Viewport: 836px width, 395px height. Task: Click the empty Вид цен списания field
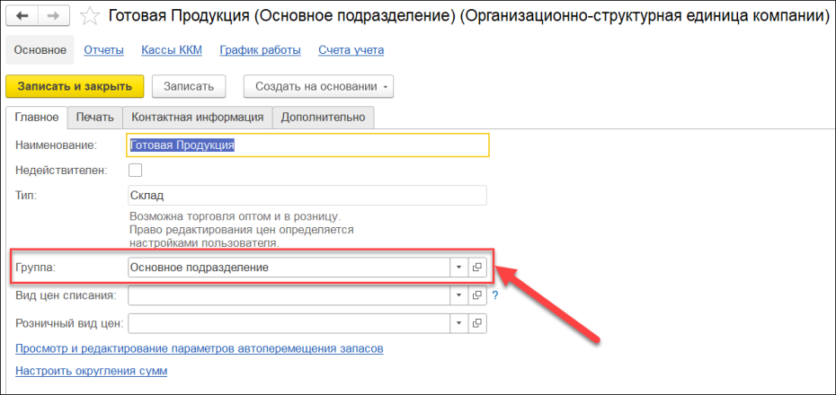(x=289, y=294)
